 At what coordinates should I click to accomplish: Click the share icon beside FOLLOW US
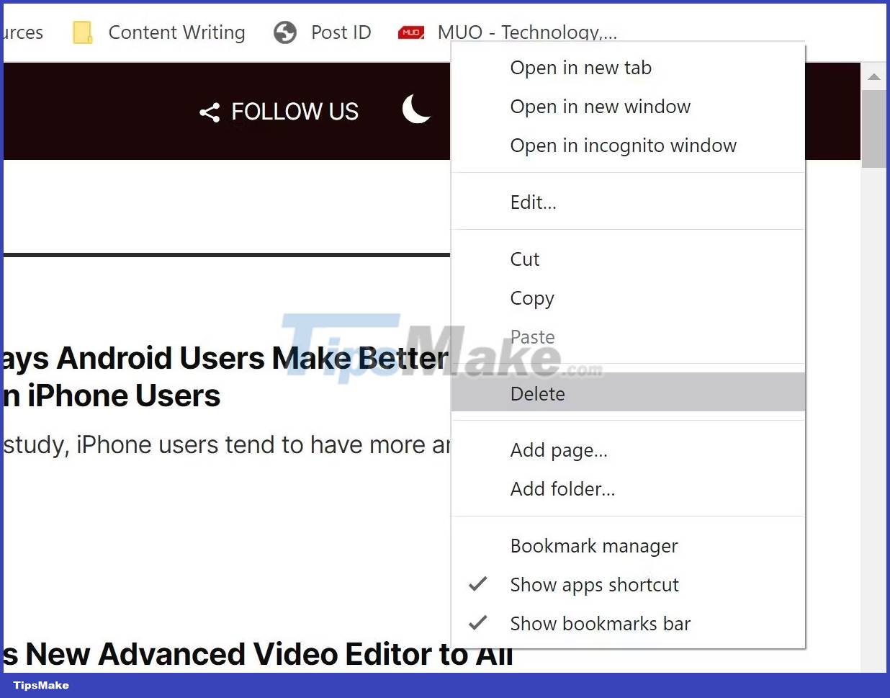(x=209, y=112)
